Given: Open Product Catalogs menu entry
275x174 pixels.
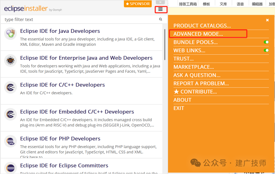Looking at the screenshot, I should coord(202,26).
